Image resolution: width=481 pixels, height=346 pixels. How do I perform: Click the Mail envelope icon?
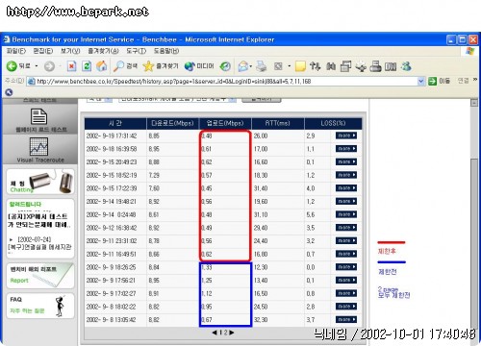[x=243, y=66]
